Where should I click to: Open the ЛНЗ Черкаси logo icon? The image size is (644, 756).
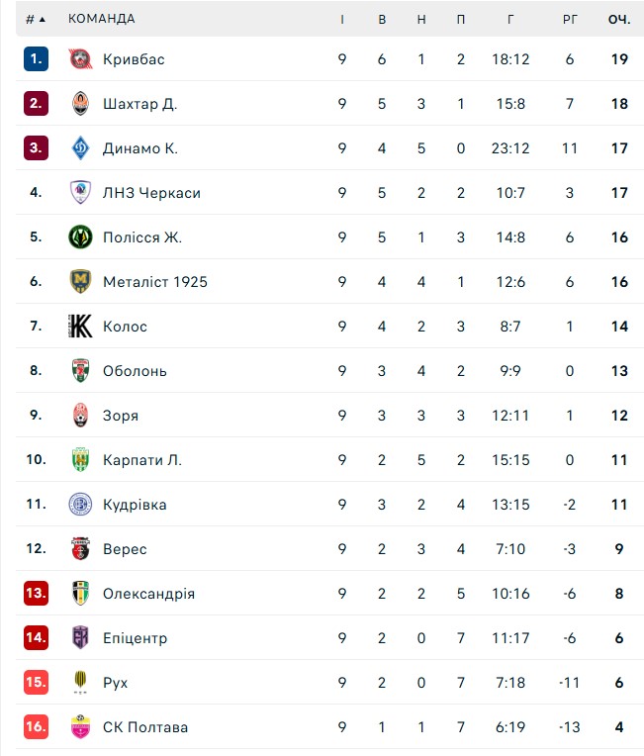(x=80, y=193)
